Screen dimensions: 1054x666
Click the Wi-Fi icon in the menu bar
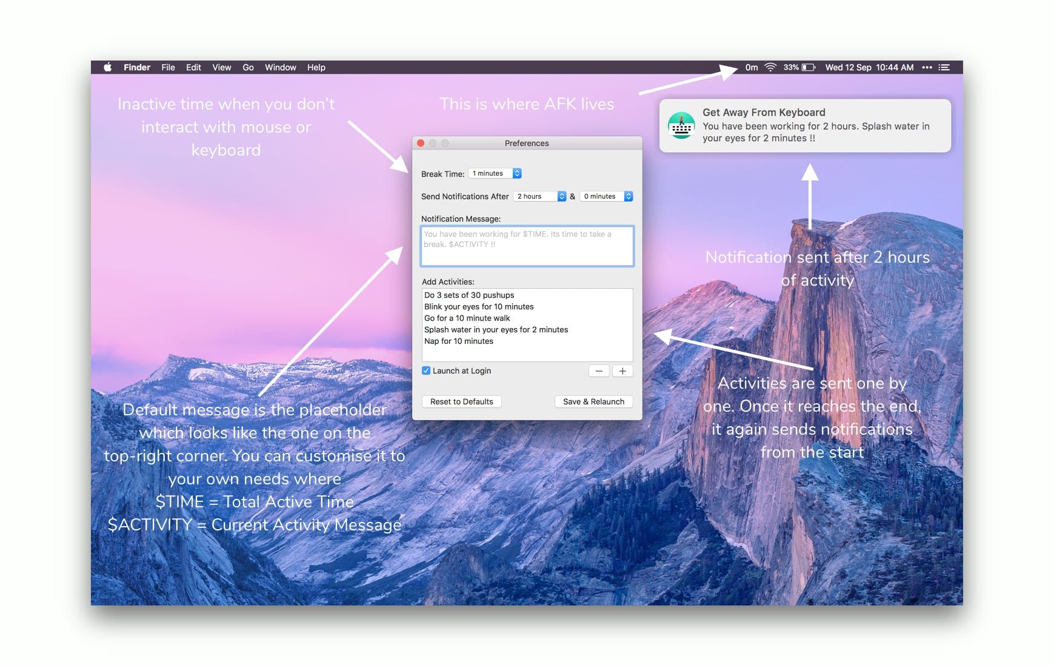pos(771,67)
